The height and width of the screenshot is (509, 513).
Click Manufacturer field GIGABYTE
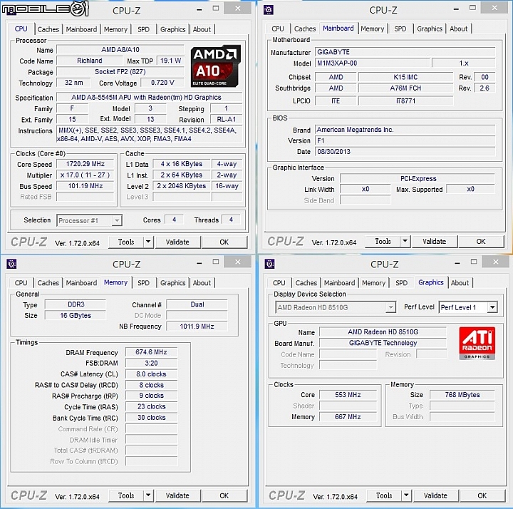pyautogui.click(x=405, y=52)
